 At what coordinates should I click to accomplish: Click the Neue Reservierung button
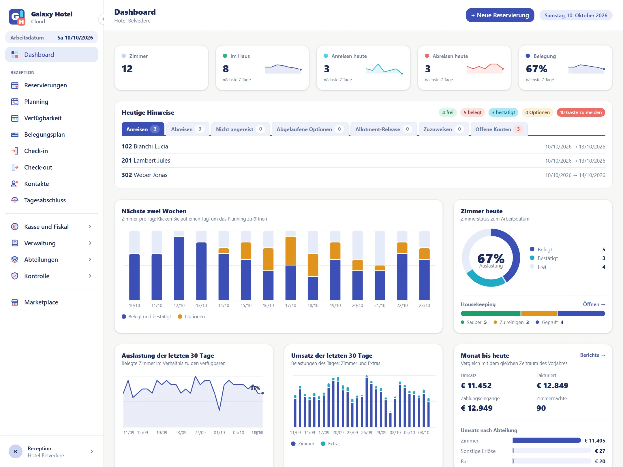tap(500, 15)
